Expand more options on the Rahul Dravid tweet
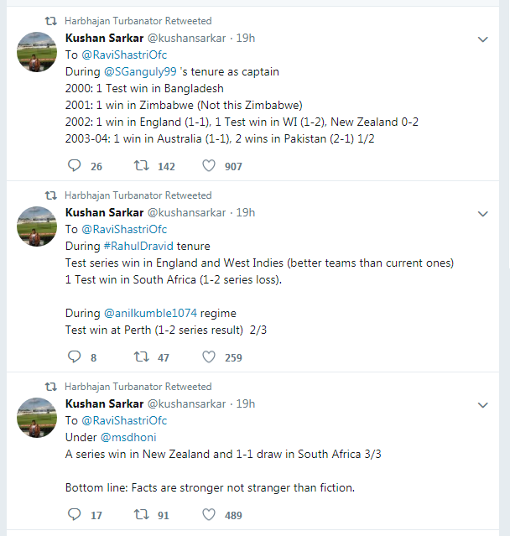 (x=483, y=214)
